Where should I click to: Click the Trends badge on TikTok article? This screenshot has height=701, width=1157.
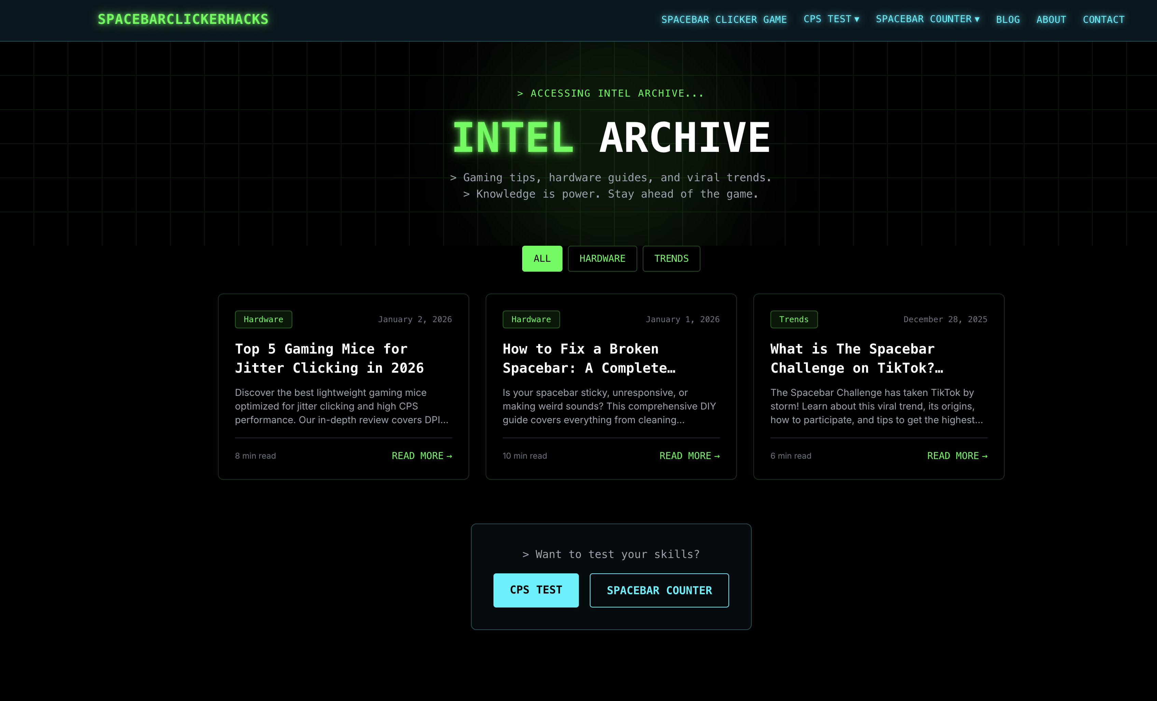794,319
